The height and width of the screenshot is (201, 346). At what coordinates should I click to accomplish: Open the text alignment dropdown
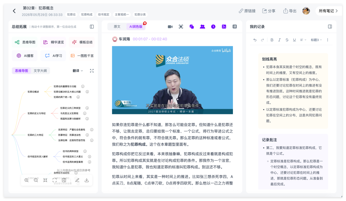point(303,40)
